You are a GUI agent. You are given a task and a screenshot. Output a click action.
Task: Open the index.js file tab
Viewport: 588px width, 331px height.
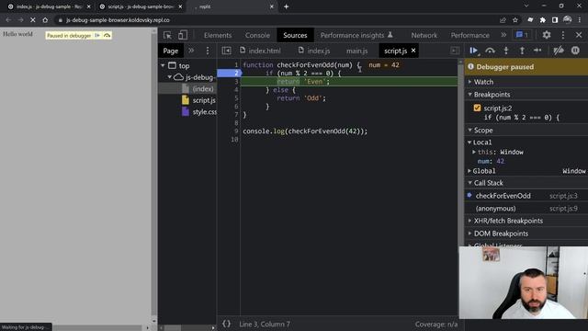[x=314, y=51]
